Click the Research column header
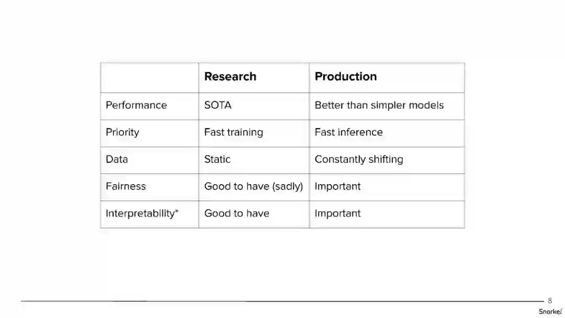Screen dimensions: 565x318 point(230,77)
